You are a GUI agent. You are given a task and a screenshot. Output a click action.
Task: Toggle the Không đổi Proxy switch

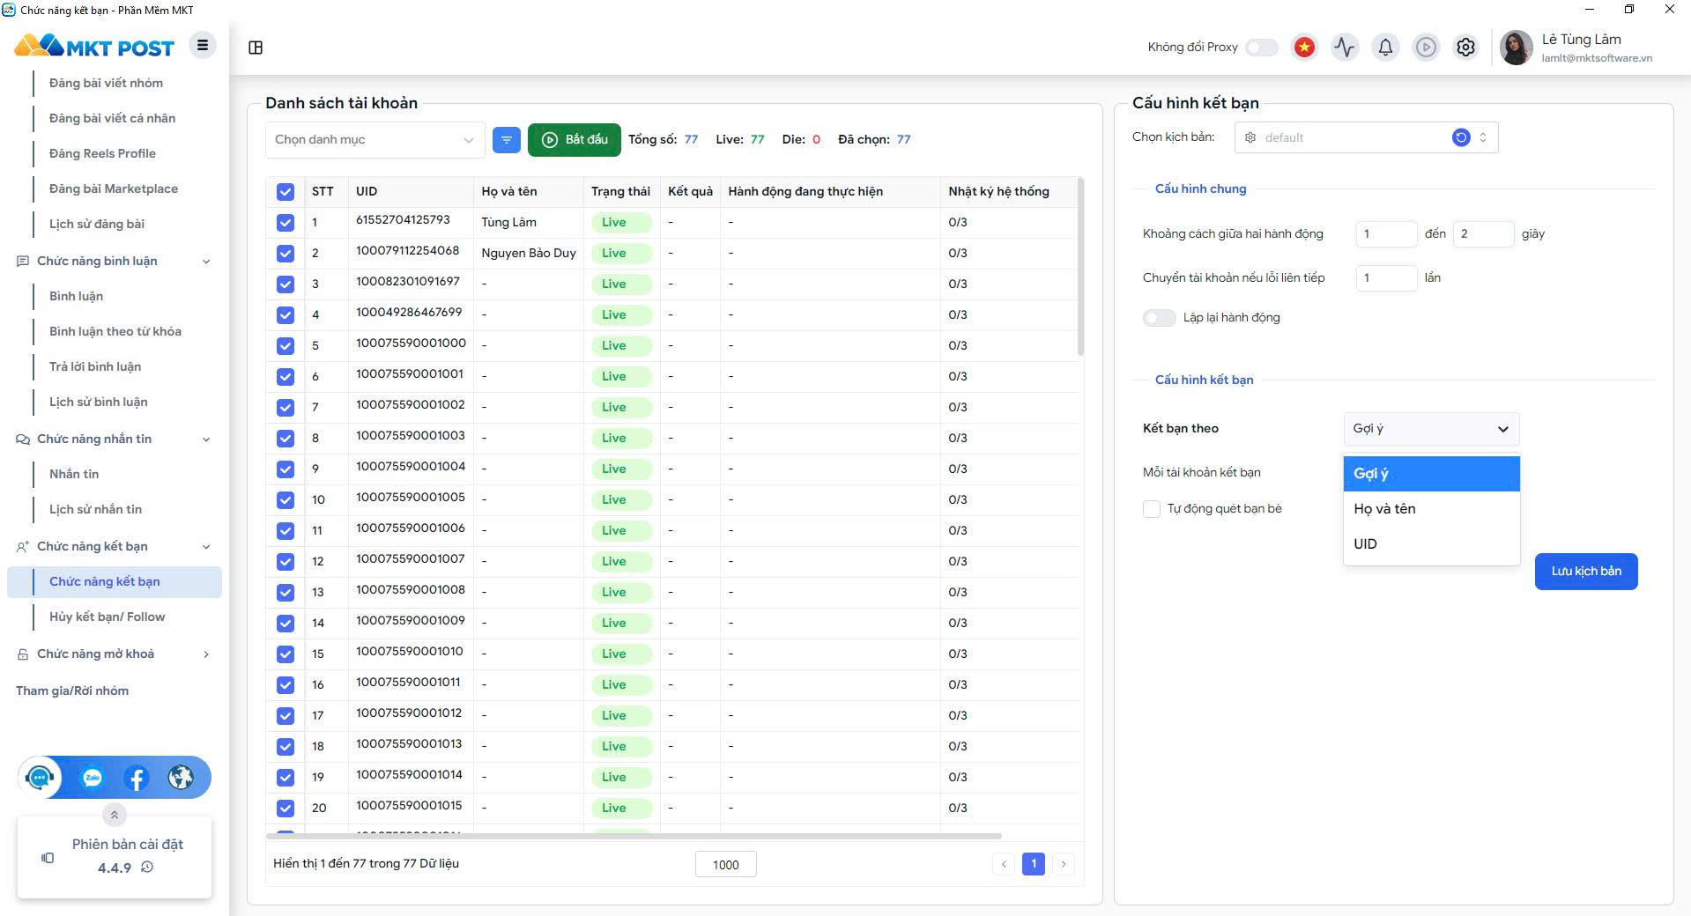click(1262, 48)
